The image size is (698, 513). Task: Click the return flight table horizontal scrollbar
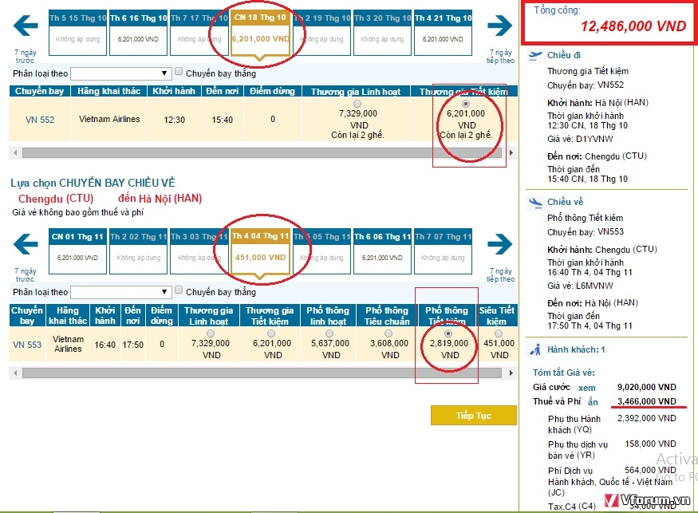coord(262,373)
